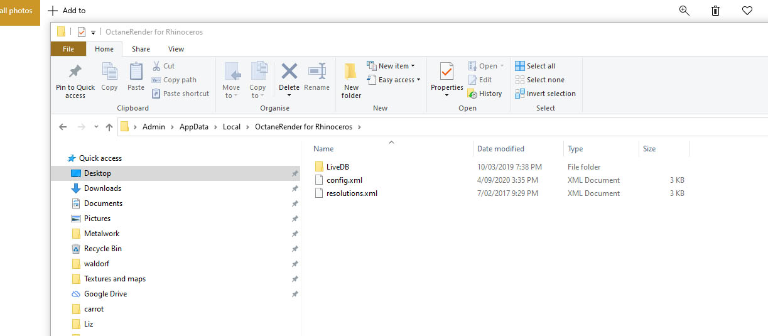Open the View ribbon tab

tap(176, 49)
